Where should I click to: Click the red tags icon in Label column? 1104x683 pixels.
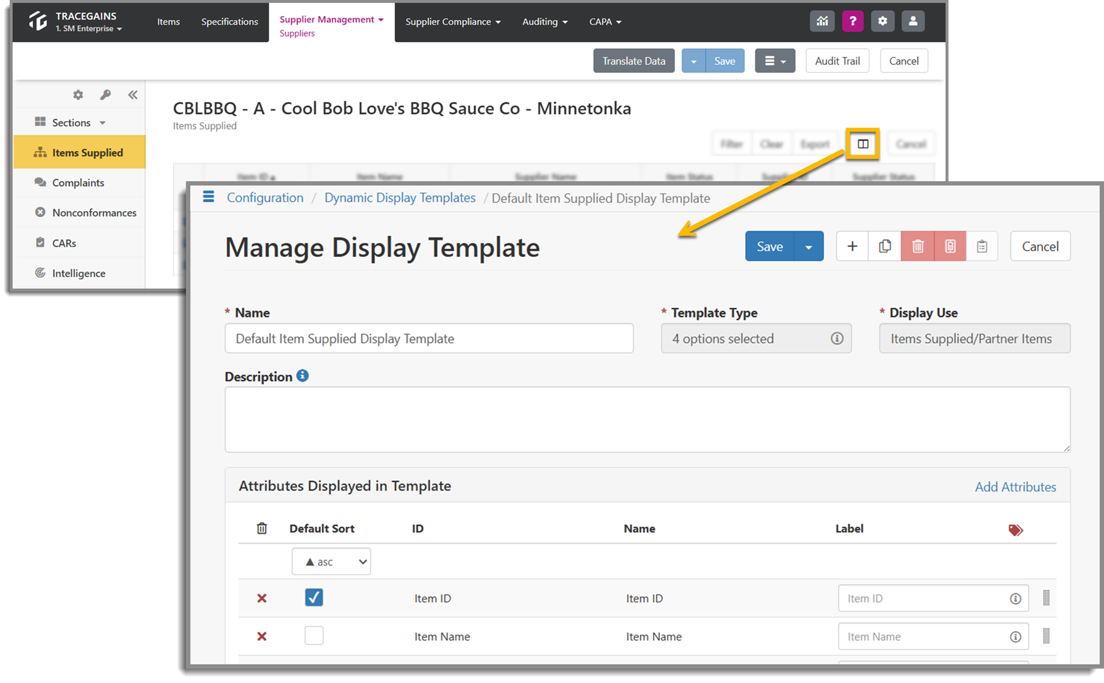[1015, 529]
